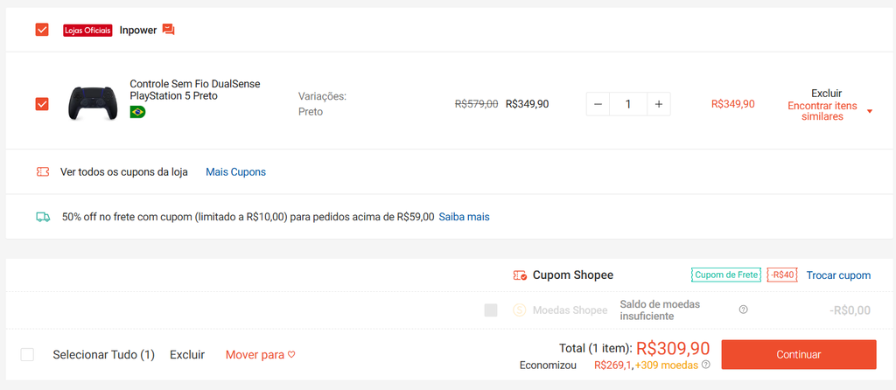The width and height of the screenshot is (896, 390).
Task: Uncheck the DualSense controller item checkbox
Action: point(42,104)
